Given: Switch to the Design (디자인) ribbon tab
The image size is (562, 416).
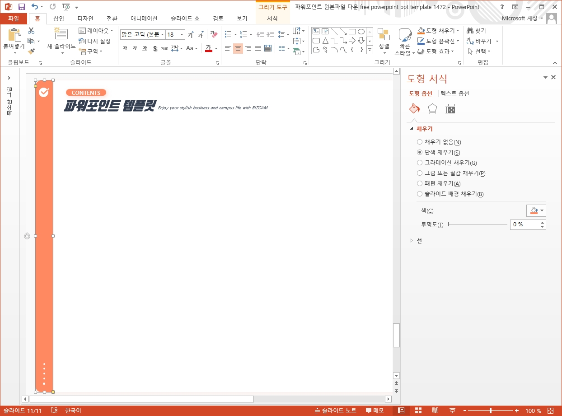Looking at the screenshot, I should point(85,19).
